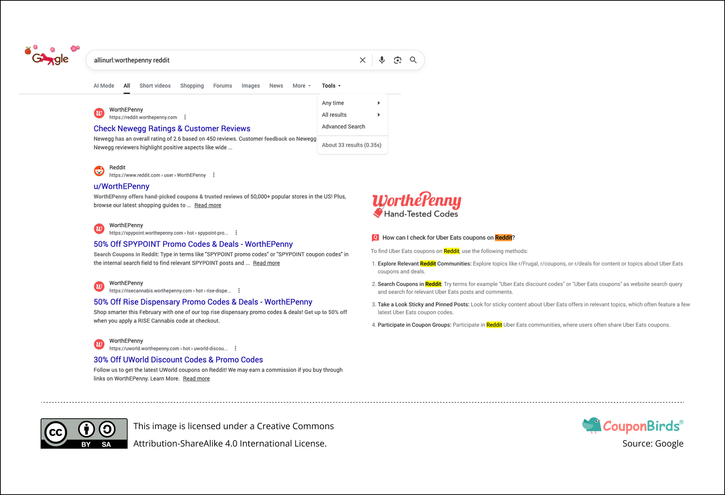Select Advanced Search menu option
The image size is (725, 495).
click(343, 127)
